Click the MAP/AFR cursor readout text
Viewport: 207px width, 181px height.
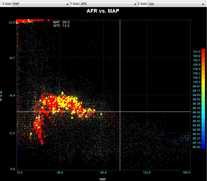pyautogui.click(x=61, y=24)
